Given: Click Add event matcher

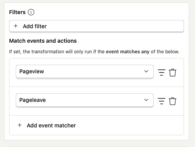Looking at the screenshot, I should click(x=96, y=125).
